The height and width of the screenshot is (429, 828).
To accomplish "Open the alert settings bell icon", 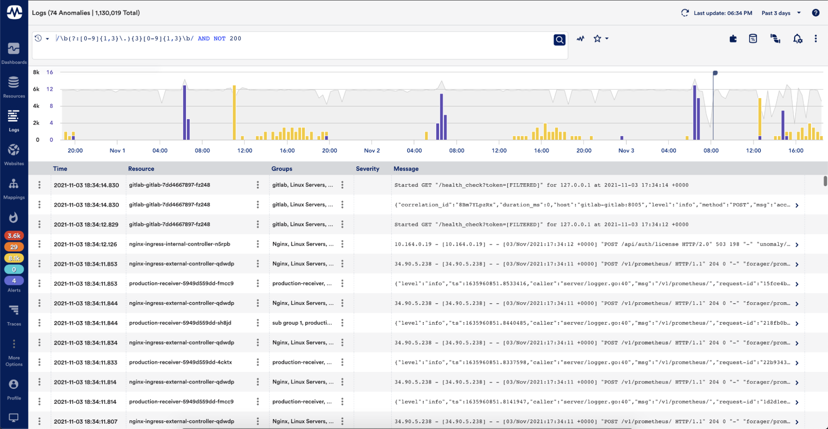I will (x=797, y=38).
